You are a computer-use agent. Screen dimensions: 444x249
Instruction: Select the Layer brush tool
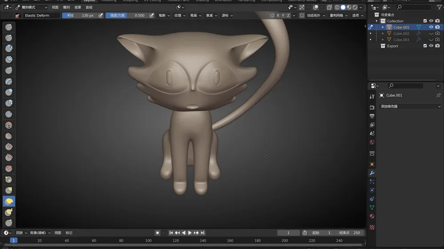click(x=9, y=82)
